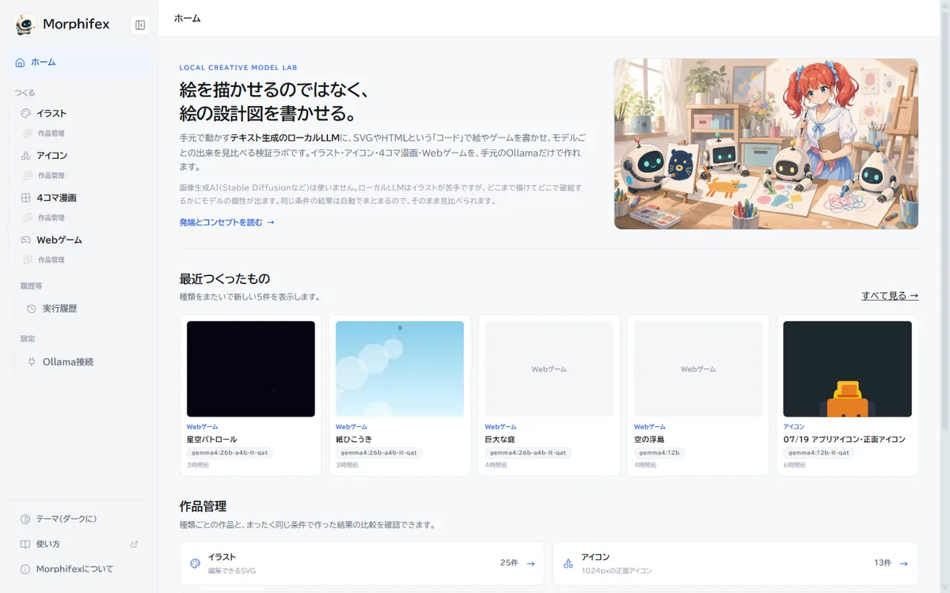Open the イラスト works card

[x=362, y=564]
